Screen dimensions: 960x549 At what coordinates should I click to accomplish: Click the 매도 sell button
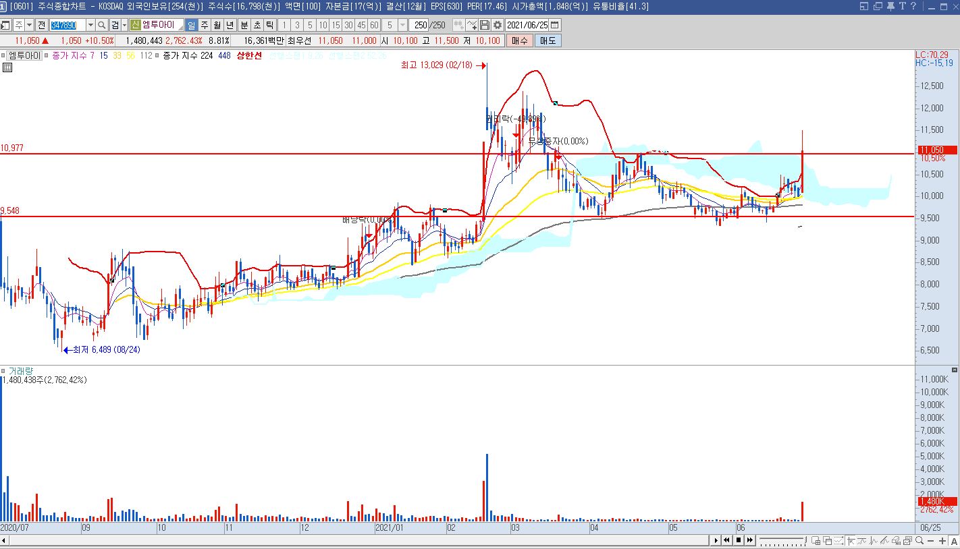coord(548,40)
